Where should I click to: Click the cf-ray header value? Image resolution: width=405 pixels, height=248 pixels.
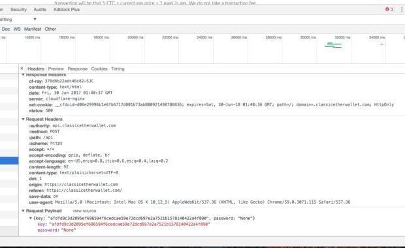coord(69,81)
